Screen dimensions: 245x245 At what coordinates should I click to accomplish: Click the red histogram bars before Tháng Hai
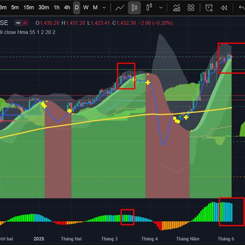tap(60, 223)
